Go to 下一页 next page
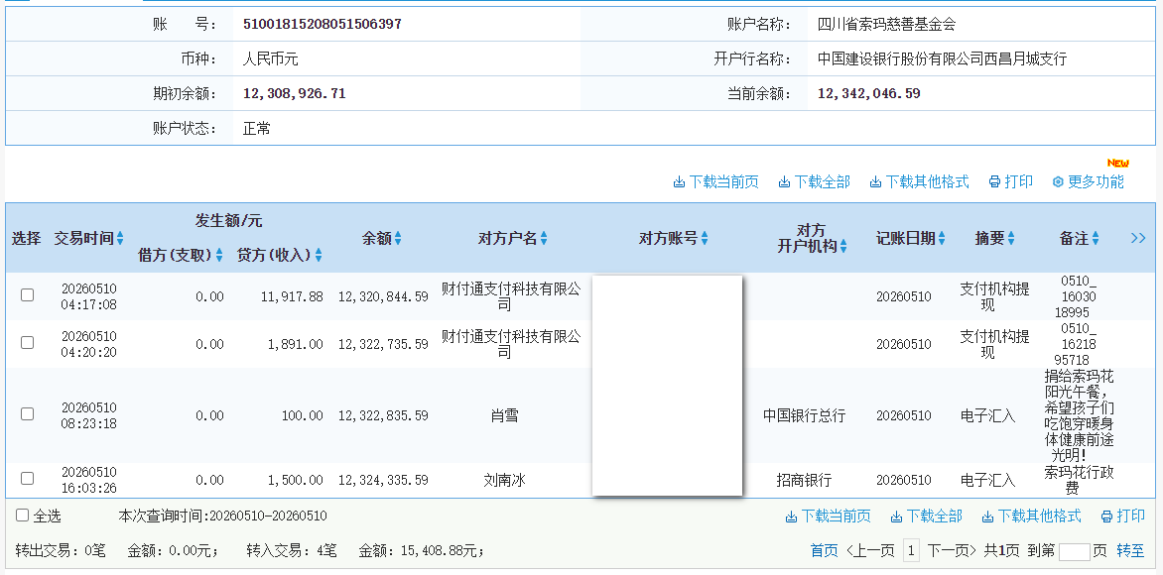 coord(953,550)
